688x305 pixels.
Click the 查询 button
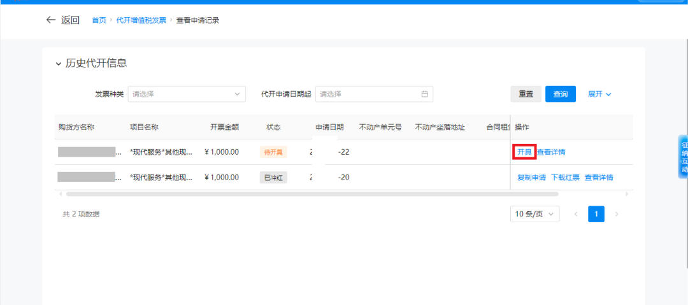coord(561,94)
